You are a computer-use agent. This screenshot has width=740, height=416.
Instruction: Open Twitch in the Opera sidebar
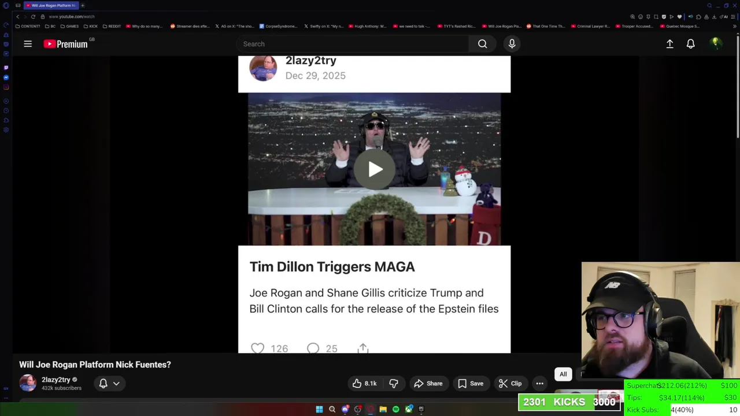coord(6,68)
